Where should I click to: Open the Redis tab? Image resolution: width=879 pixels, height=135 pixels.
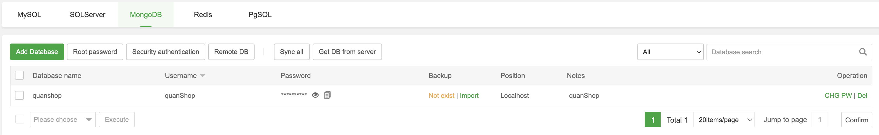[x=203, y=15]
